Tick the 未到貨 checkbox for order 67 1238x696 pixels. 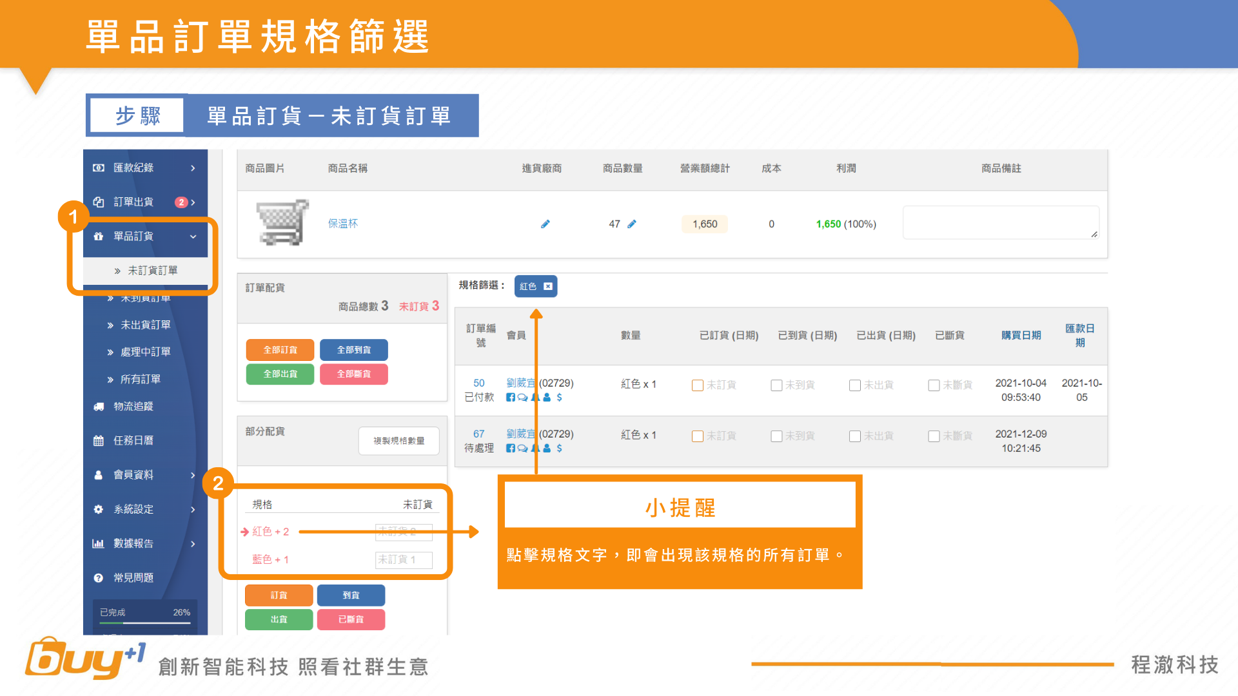click(x=776, y=436)
